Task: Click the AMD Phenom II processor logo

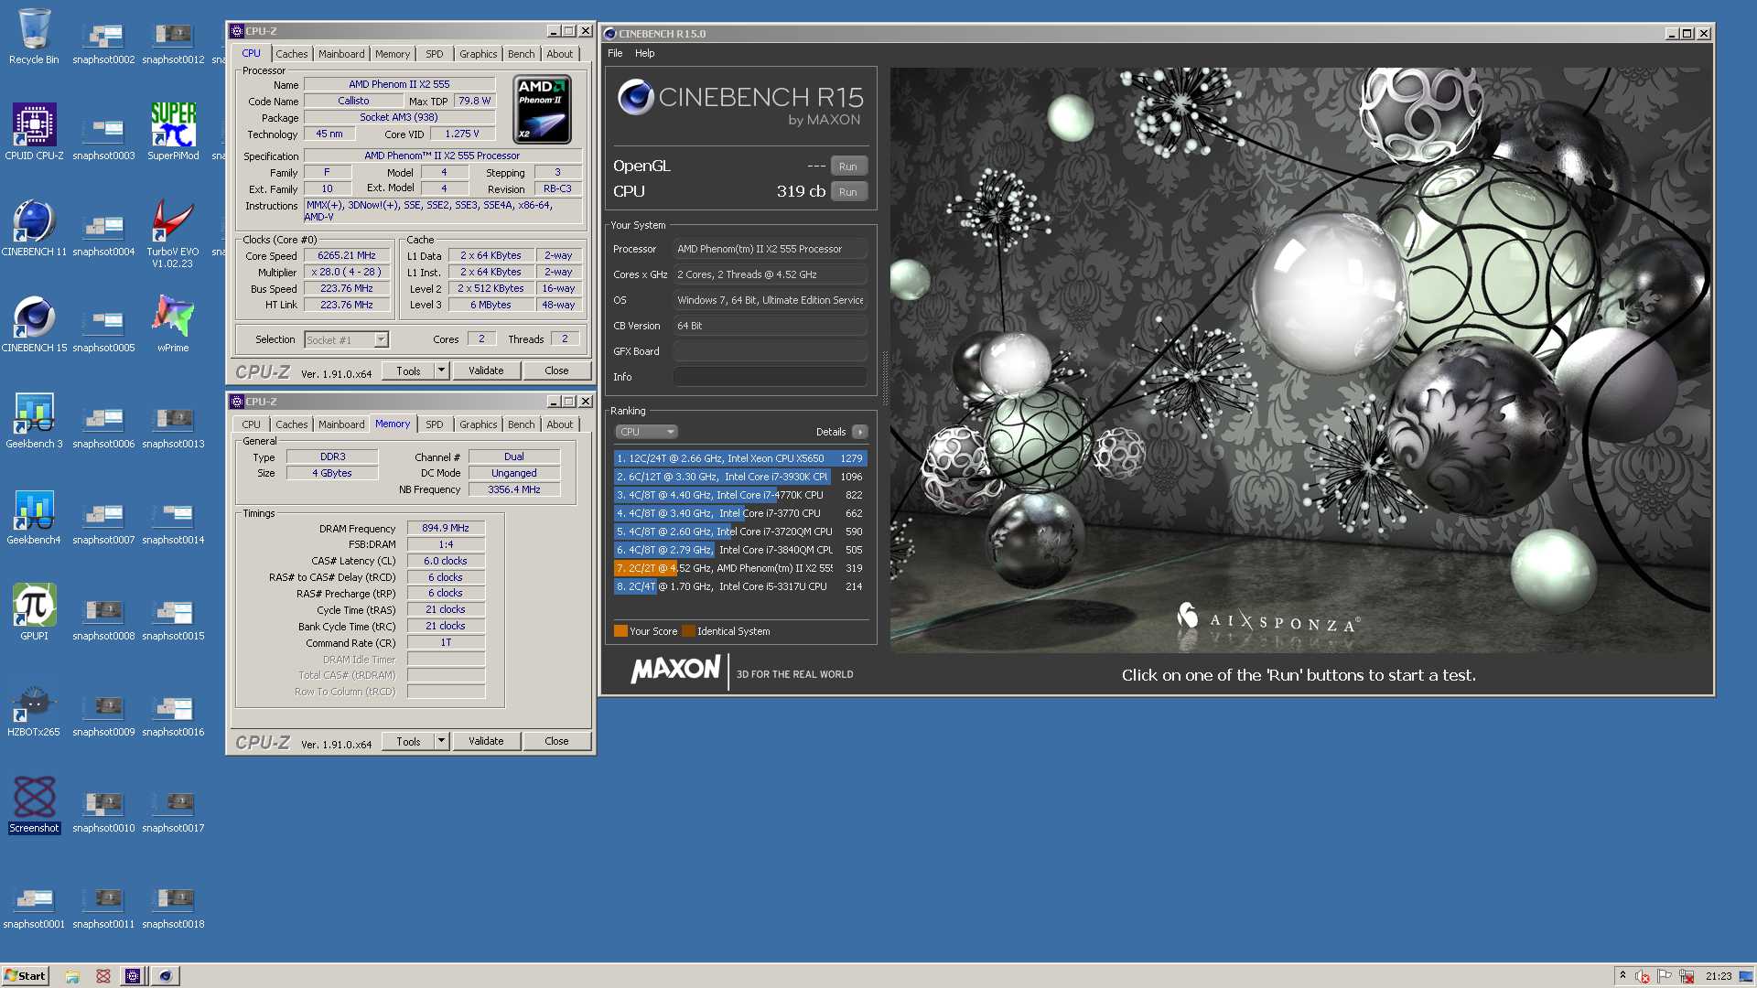Action: 543,110
